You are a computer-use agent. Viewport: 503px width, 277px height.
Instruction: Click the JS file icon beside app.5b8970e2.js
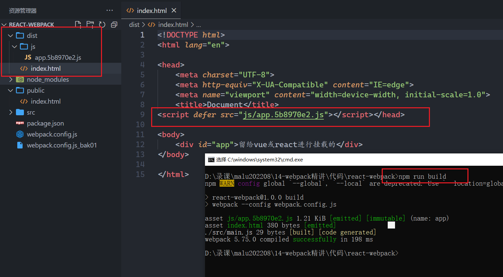pyautogui.click(x=28, y=57)
